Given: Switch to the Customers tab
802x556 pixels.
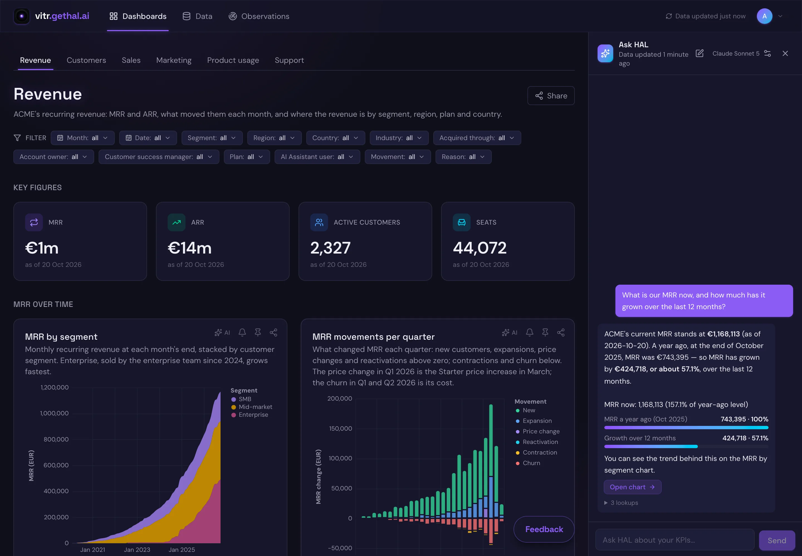Looking at the screenshot, I should [x=86, y=60].
